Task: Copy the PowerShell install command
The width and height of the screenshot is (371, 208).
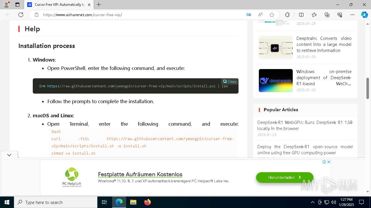Action: click(230, 81)
